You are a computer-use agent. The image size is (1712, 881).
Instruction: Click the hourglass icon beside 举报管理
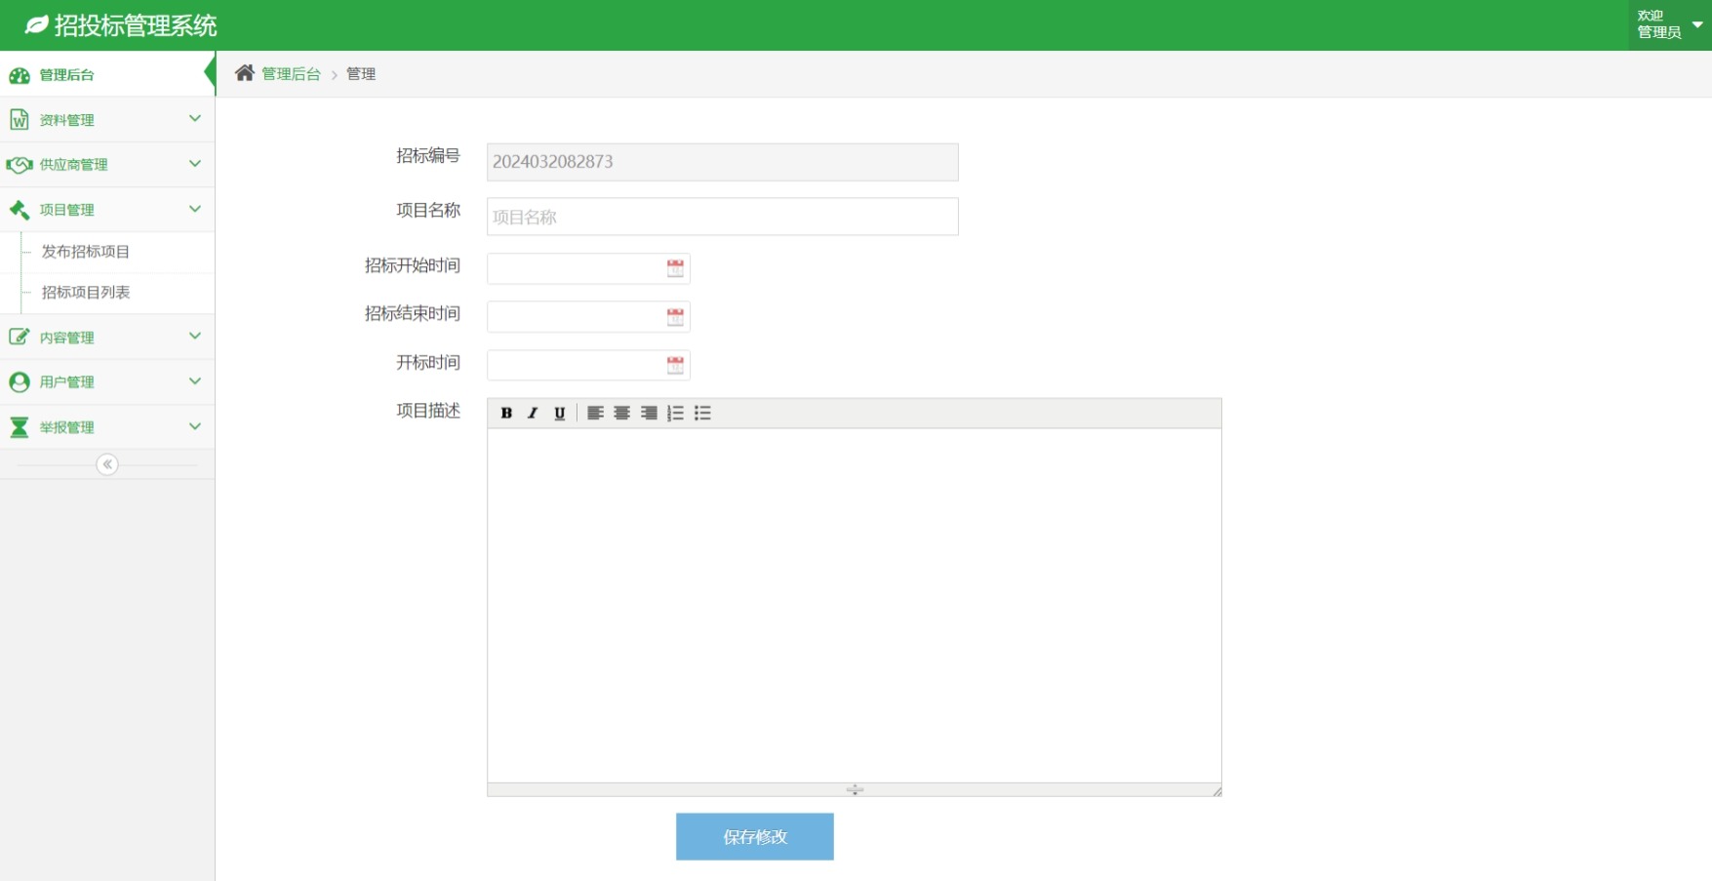[20, 427]
